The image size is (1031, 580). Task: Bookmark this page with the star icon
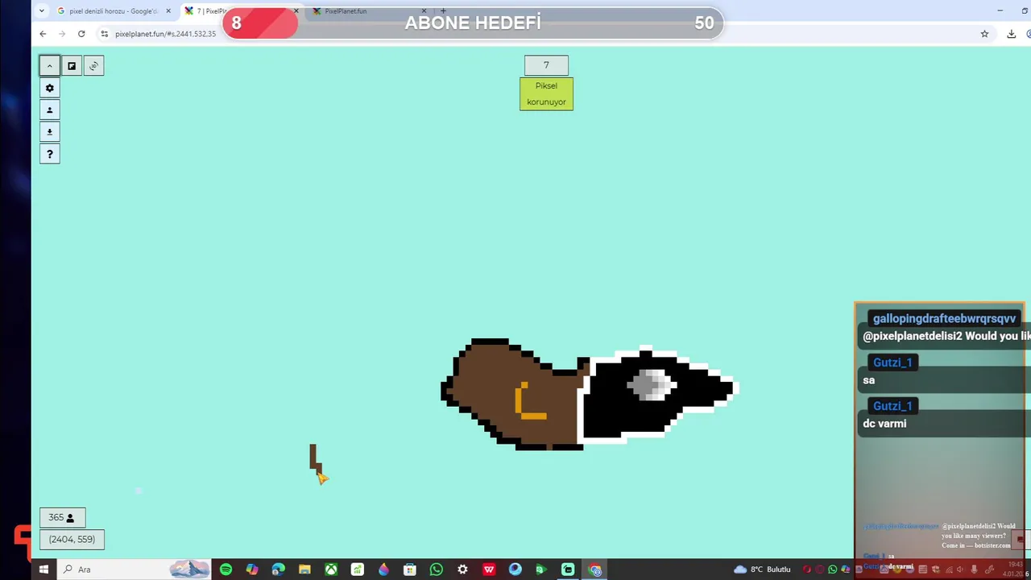[x=984, y=34]
